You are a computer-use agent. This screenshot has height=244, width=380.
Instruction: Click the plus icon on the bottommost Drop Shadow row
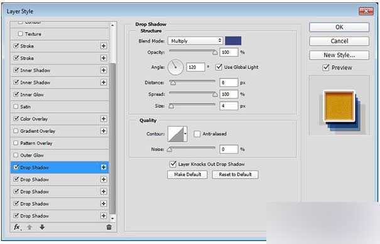[104, 216]
